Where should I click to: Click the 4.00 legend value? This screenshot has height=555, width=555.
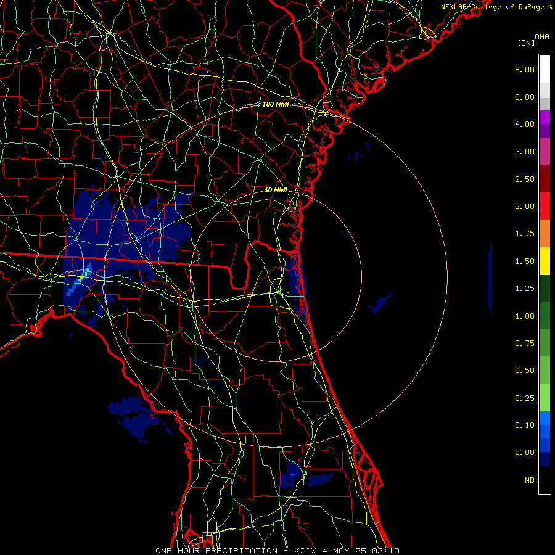point(525,124)
